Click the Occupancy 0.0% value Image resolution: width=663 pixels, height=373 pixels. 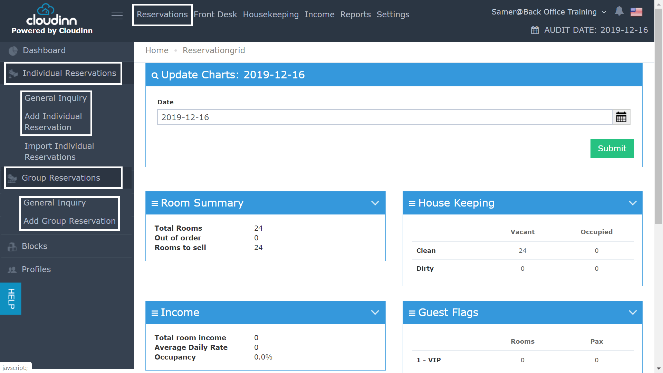(263, 357)
